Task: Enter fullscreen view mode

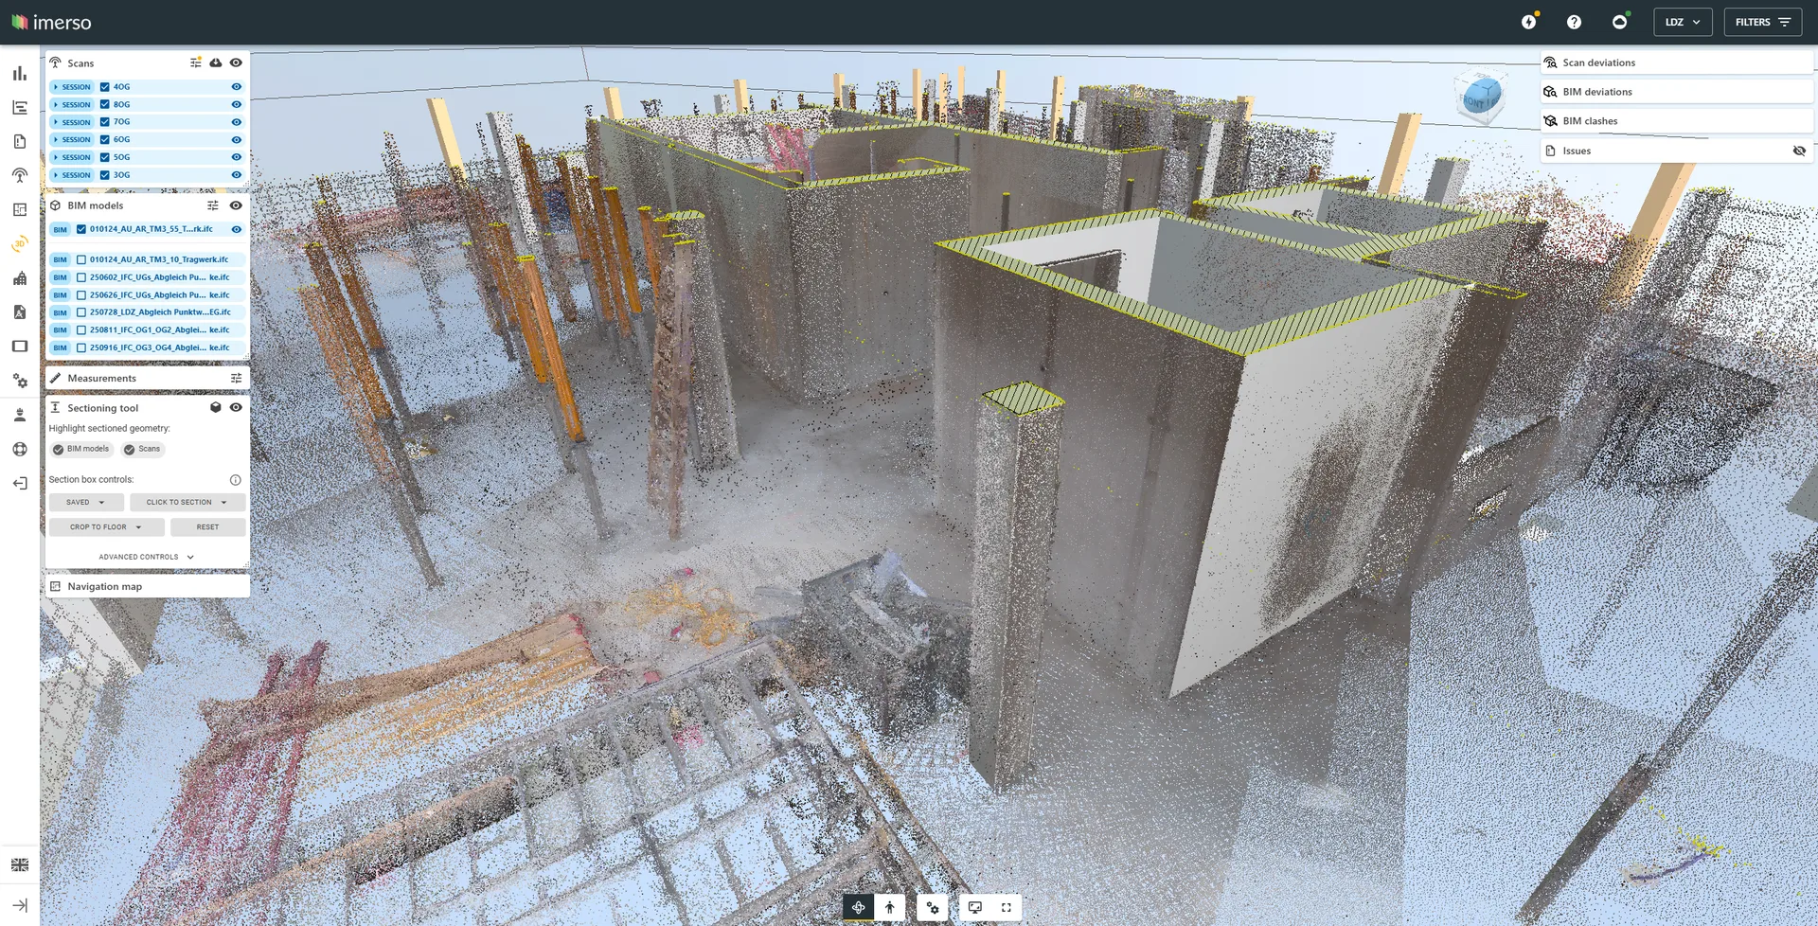Action: [1007, 907]
